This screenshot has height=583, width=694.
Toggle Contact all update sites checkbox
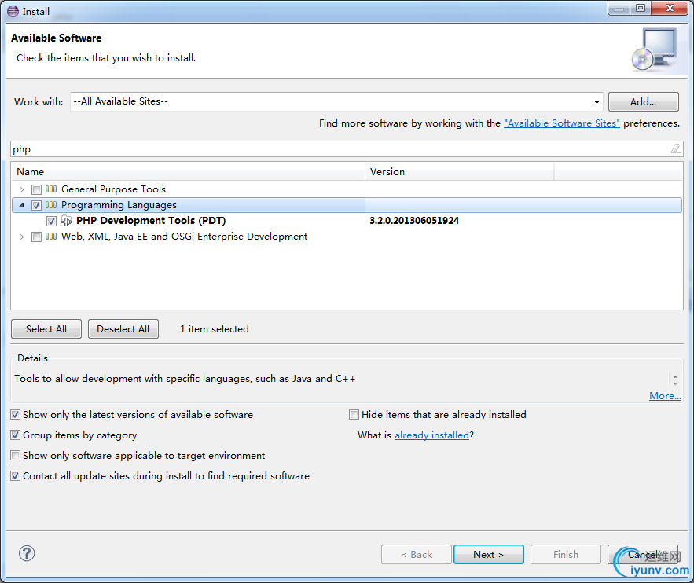(x=16, y=475)
